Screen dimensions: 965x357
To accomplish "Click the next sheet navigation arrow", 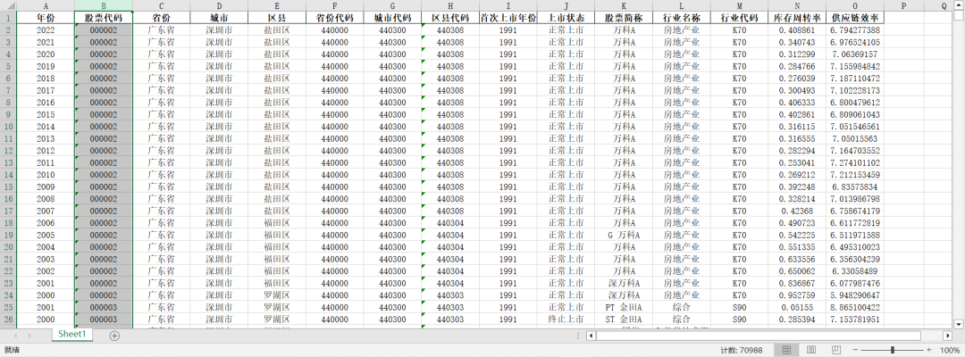I will 29,336.
